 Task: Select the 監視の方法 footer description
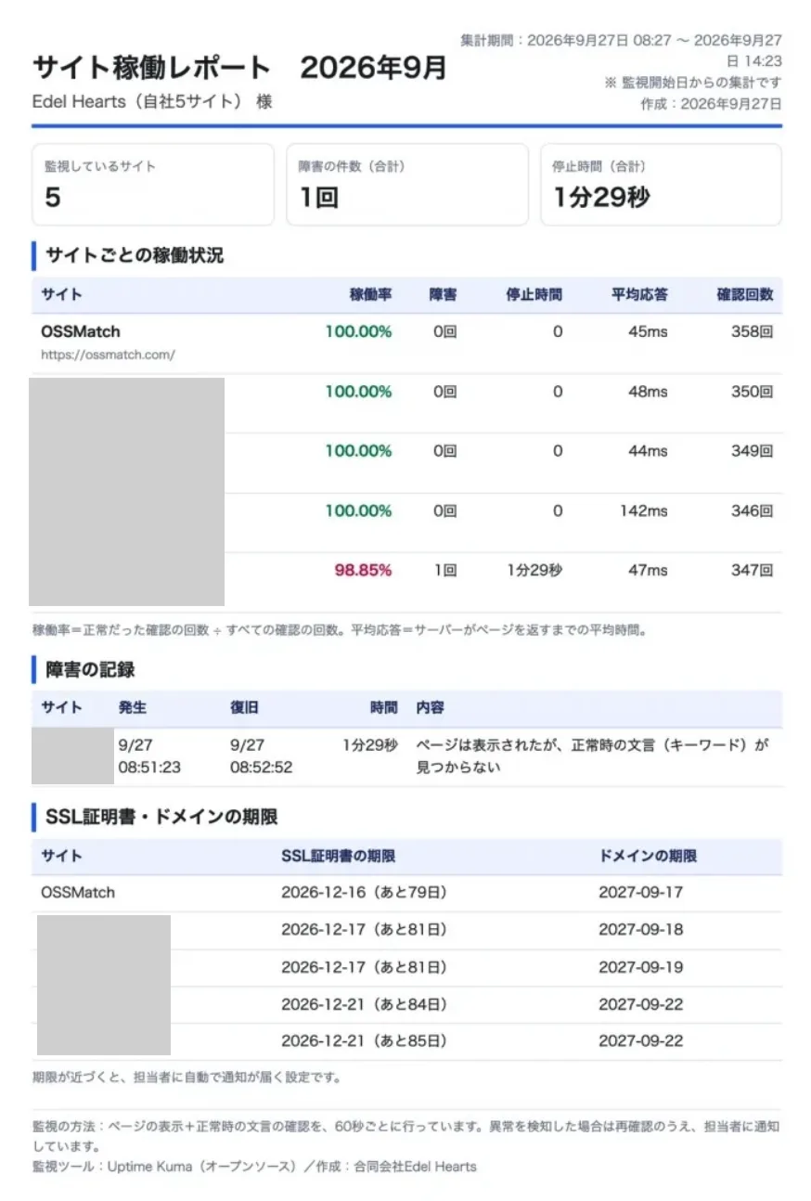point(405,1135)
